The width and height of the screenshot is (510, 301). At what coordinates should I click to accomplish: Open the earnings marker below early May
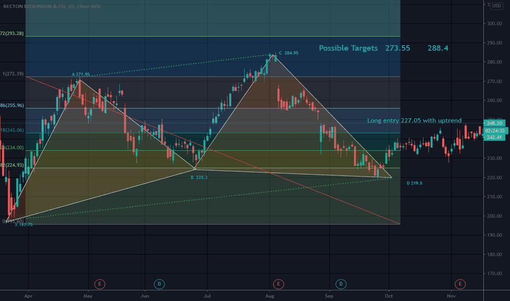pyautogui.click(x=100, y=284)
